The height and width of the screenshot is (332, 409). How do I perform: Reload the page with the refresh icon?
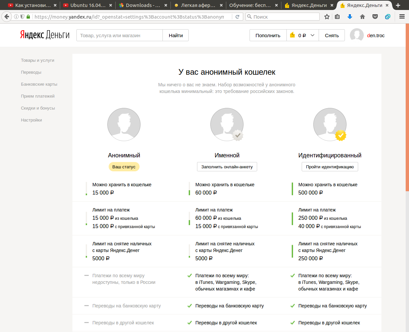click(237, 17)
